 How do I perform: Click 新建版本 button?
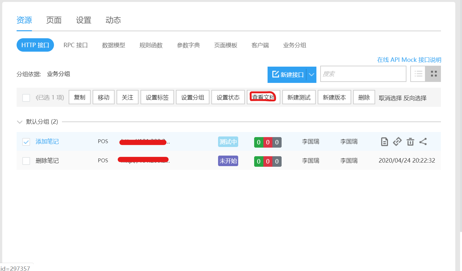click(335, 97)
